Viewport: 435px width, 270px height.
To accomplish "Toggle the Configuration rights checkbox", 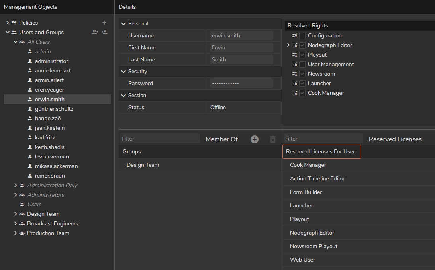I will 302,35.
